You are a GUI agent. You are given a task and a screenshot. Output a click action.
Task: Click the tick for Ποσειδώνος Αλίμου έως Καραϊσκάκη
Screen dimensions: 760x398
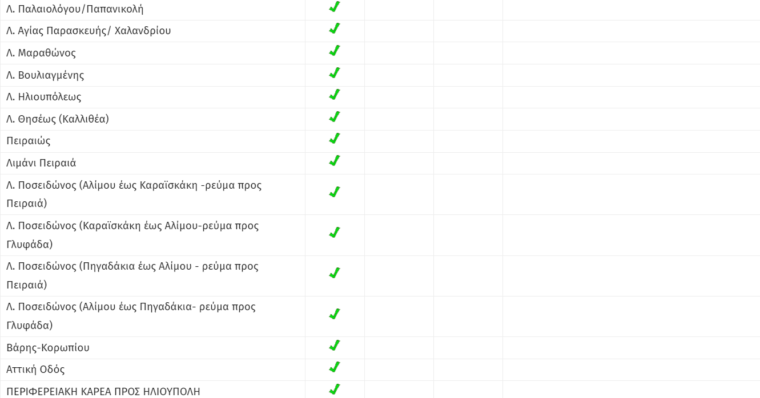point(335,192)
